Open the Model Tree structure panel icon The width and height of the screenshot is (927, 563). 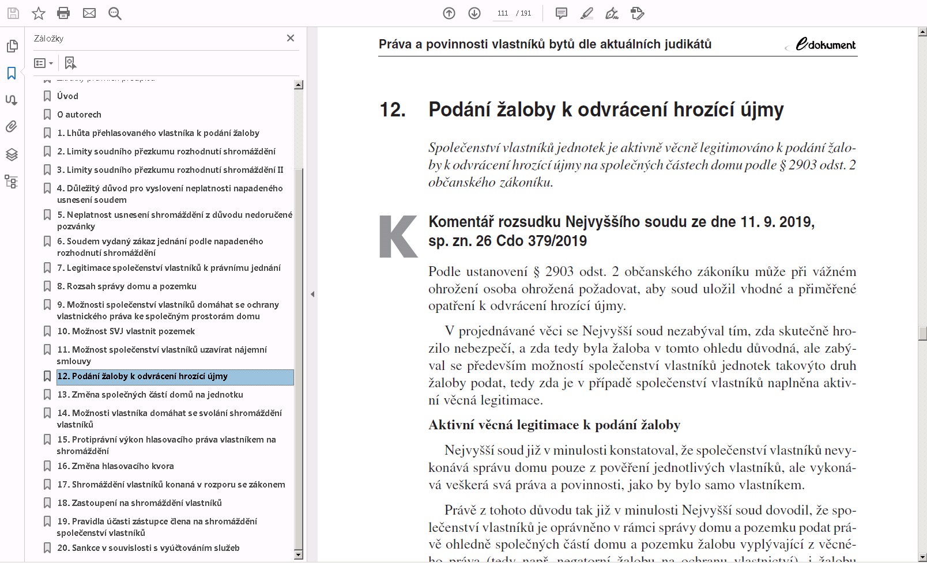[12, 182]
